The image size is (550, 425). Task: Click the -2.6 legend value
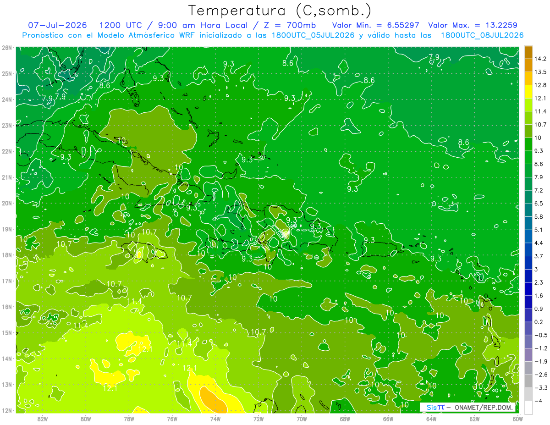pyautogui.click(x=540, y=375)
